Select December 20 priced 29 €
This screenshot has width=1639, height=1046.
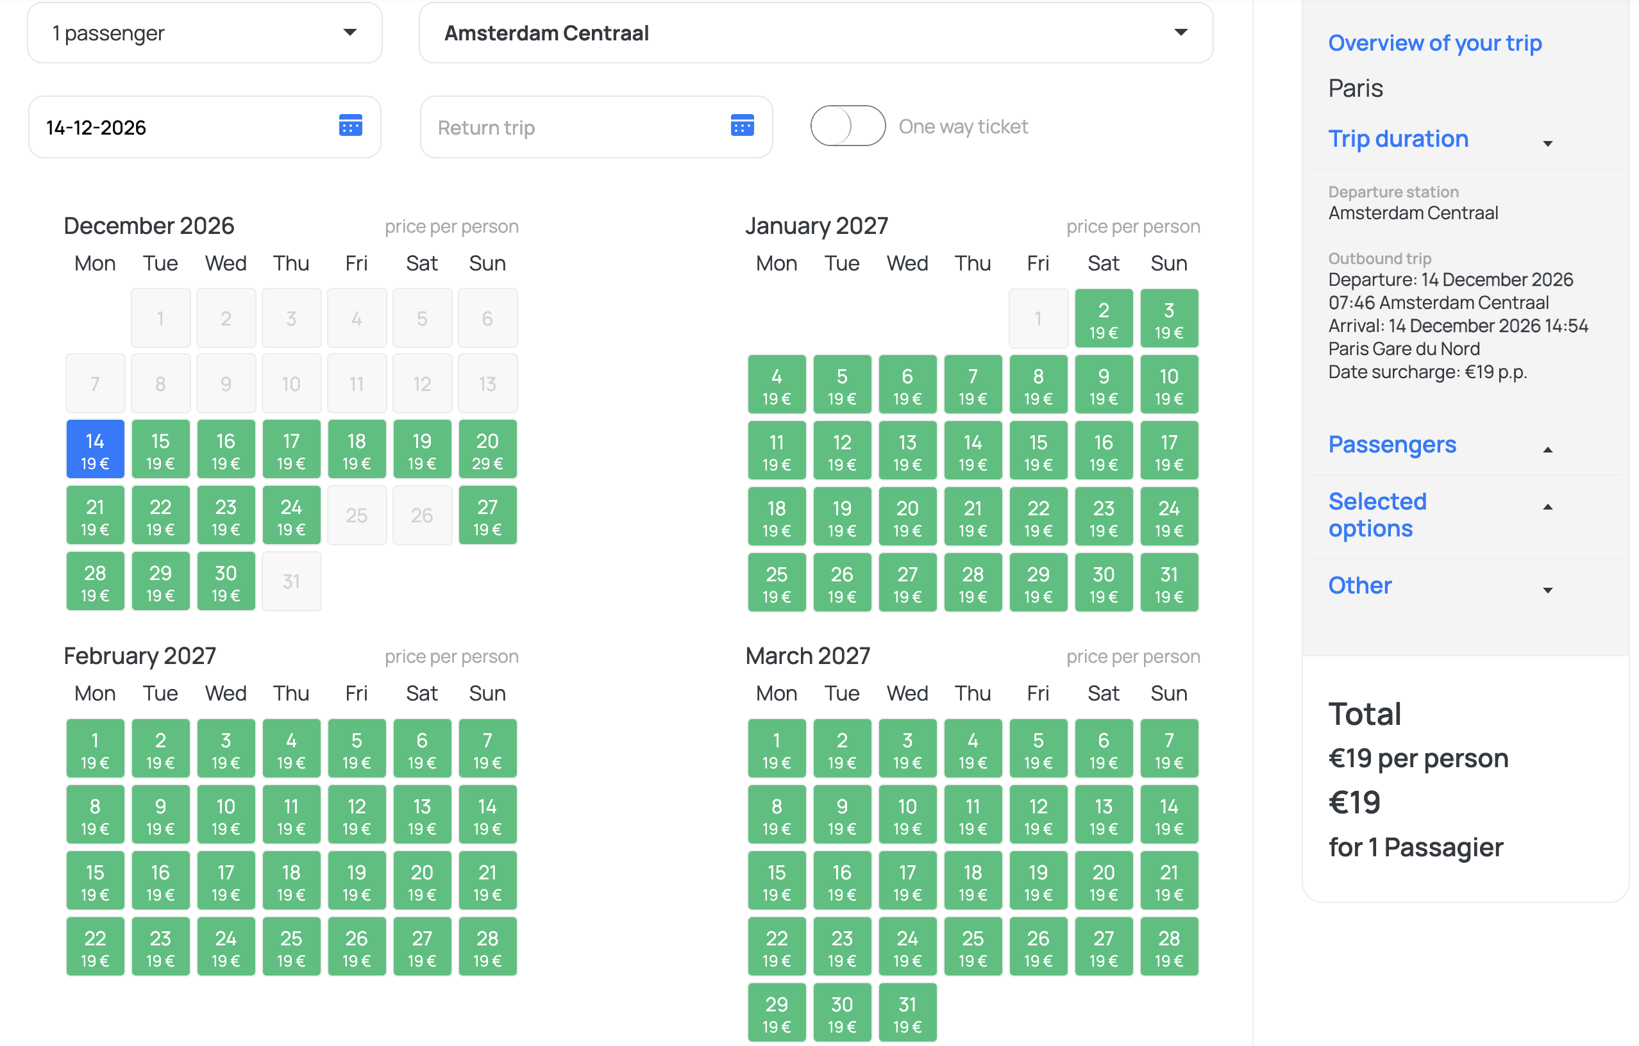click(487, 449)
